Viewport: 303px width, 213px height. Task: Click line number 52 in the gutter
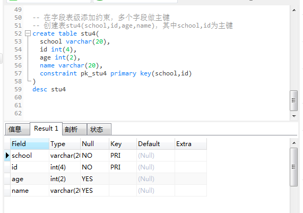tap(18, 33)
